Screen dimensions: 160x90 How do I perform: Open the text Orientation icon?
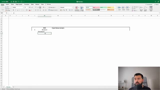click(x=43, y=7)
